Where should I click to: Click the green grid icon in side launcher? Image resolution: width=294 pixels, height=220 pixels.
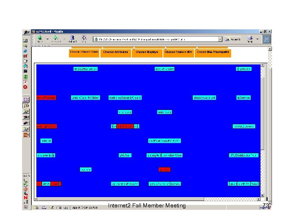[x=25, y=77]
